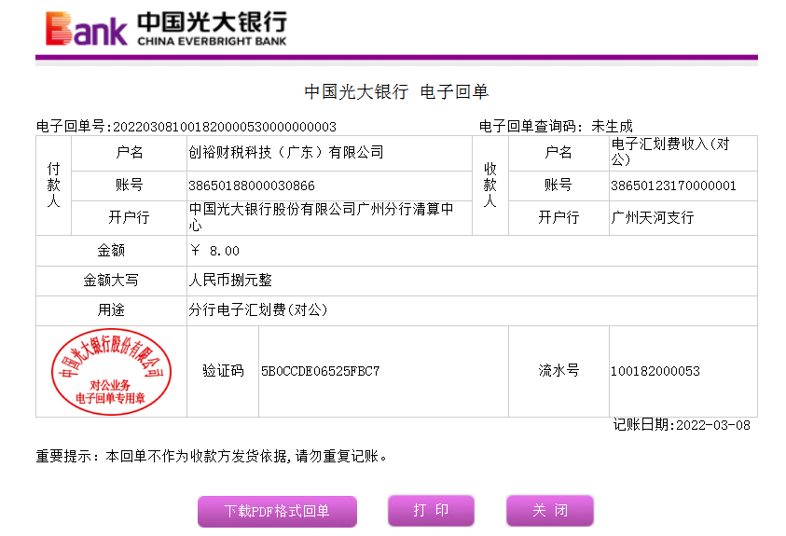Click the red electronic receipt seal stamp
The image size is (786, 536).
[111, 371]
